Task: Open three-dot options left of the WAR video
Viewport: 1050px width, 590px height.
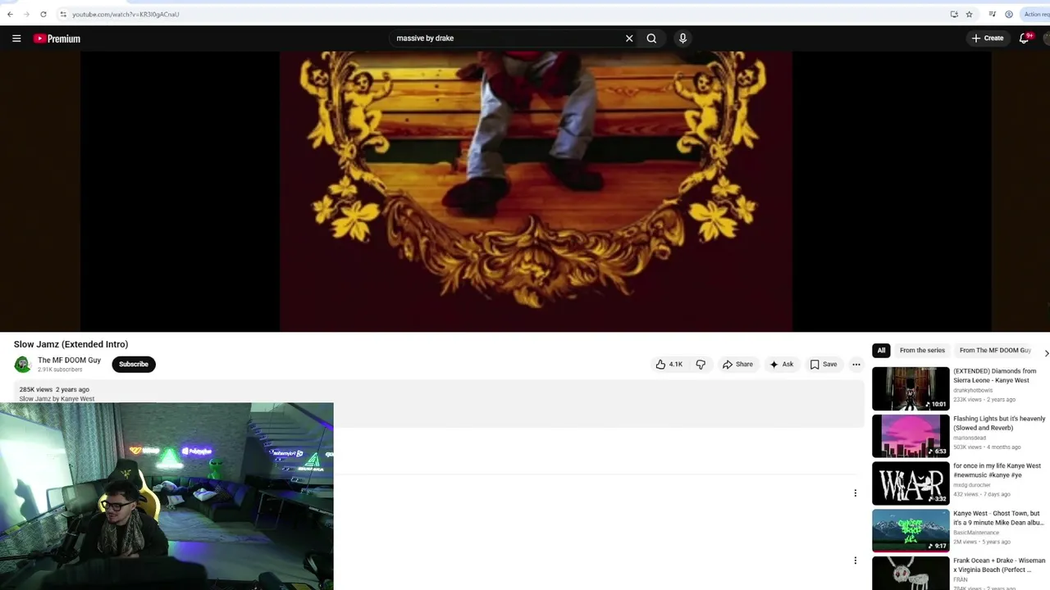Action: tap(856, 493)
